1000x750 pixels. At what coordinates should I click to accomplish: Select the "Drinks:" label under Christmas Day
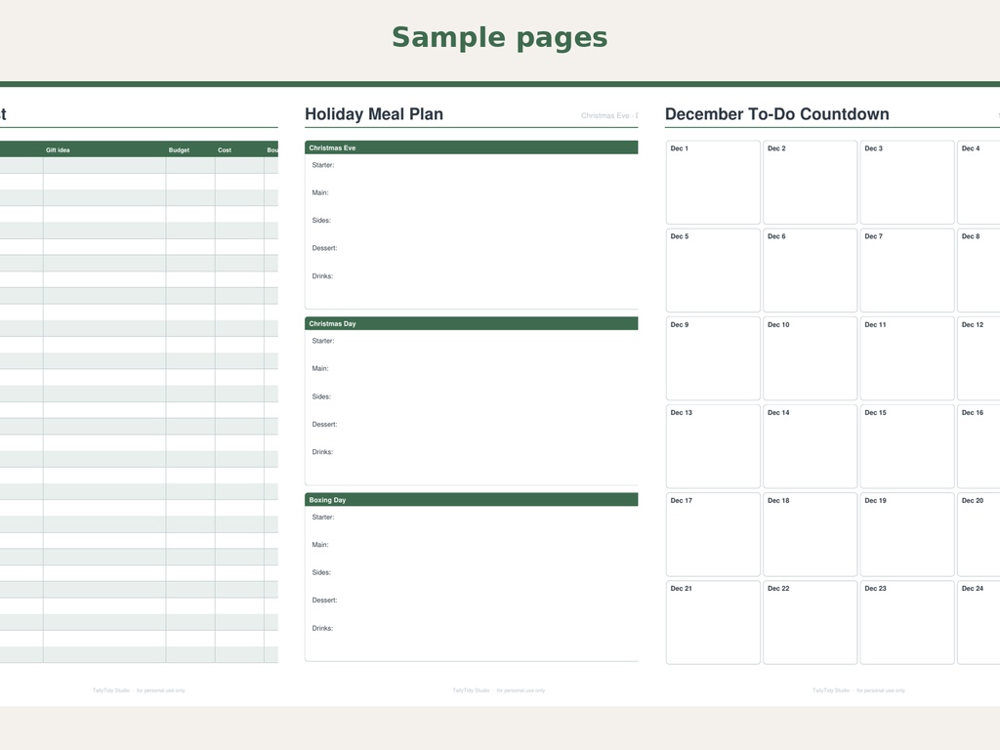(322, 452)
